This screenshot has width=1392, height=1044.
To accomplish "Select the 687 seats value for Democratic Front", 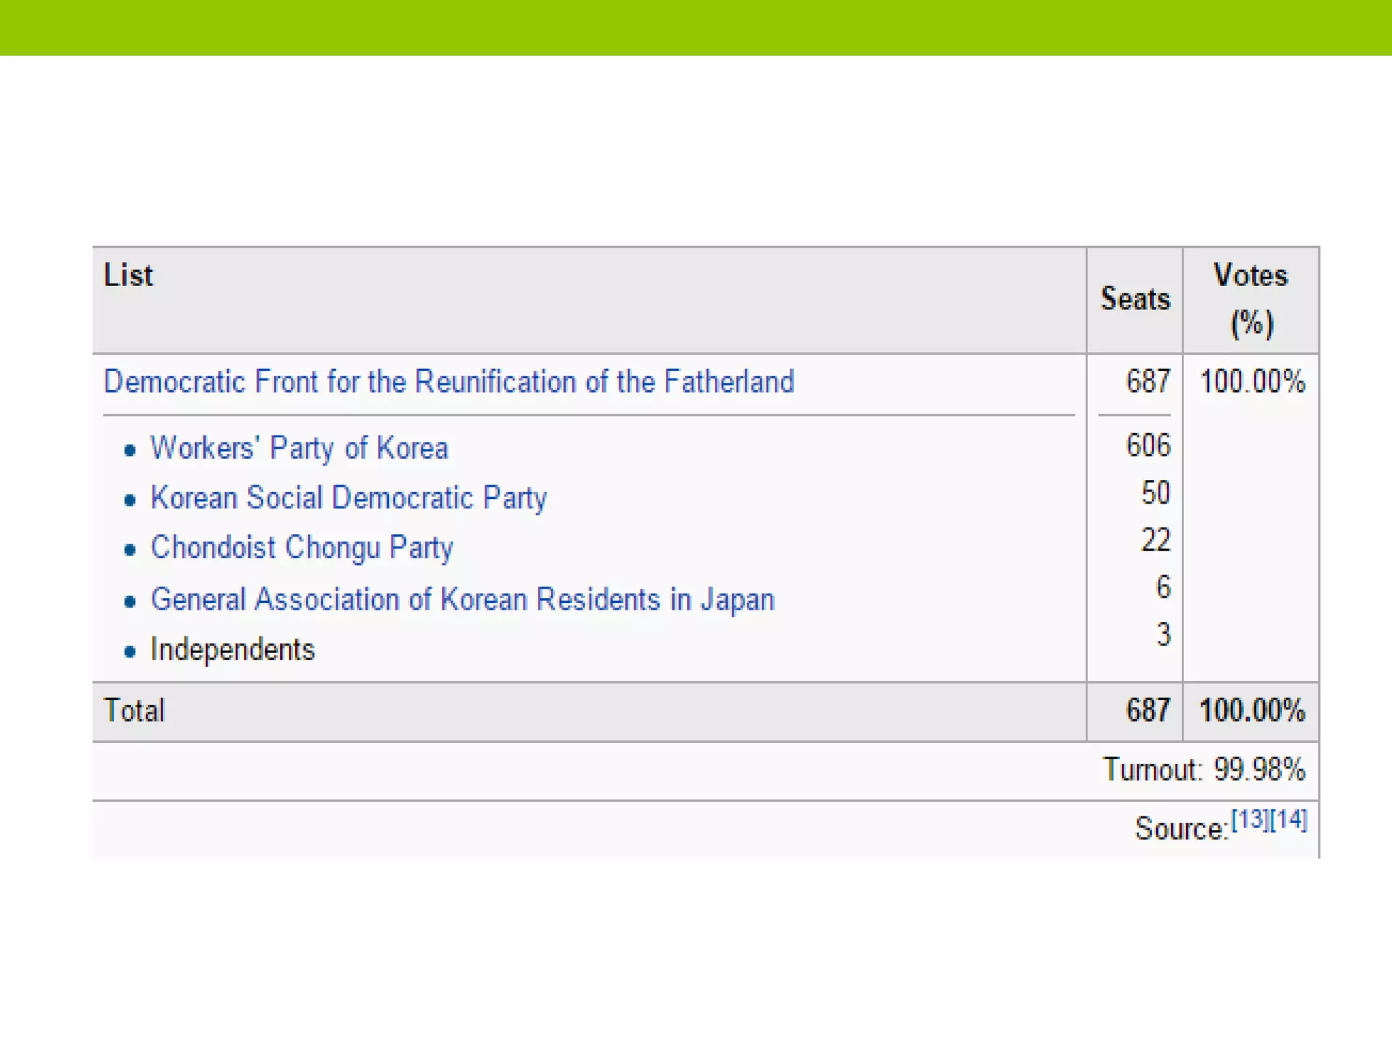I will [1148, 381].
